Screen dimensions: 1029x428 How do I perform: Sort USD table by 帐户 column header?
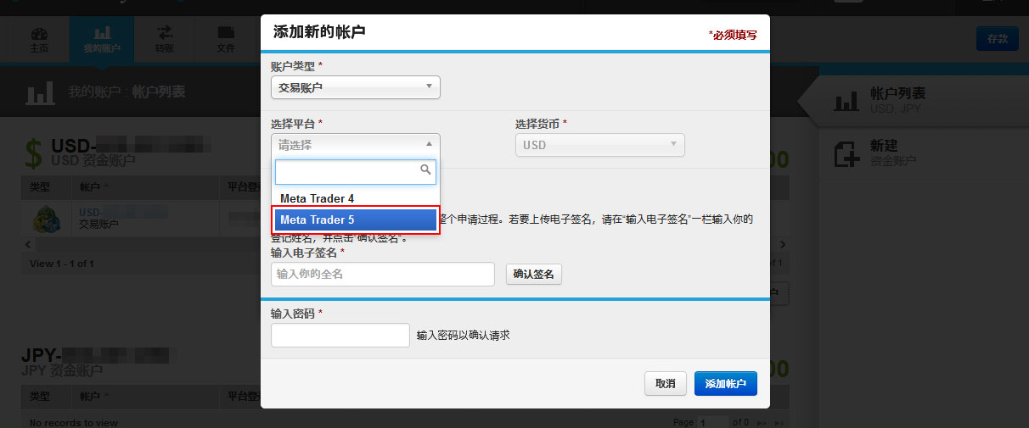click(146, 186)
